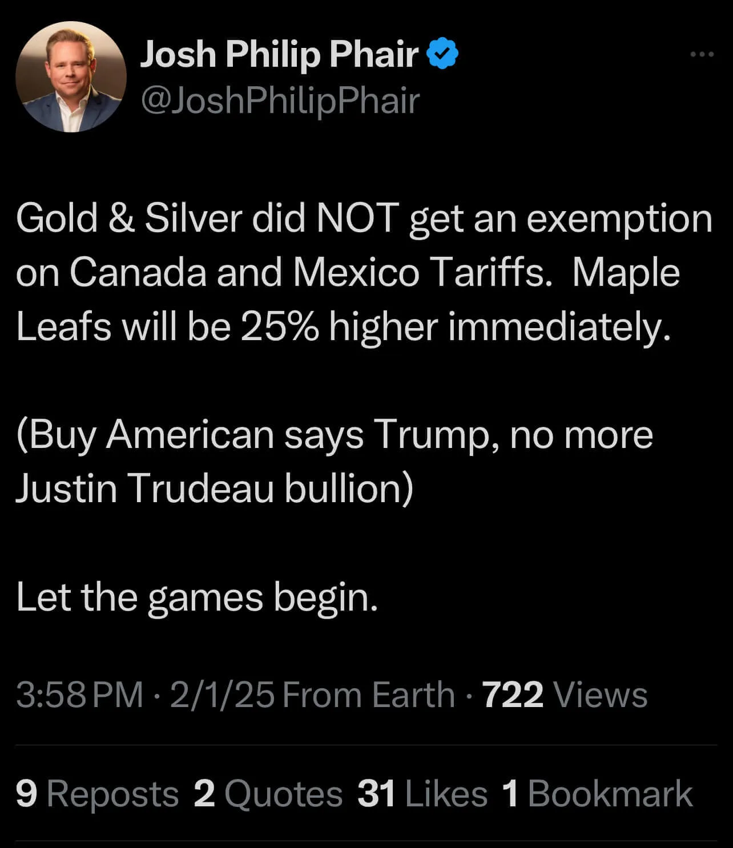Show who gave the 31 Likes
The width and height of the screenshot is (733, 848).
tap(422, 794)
